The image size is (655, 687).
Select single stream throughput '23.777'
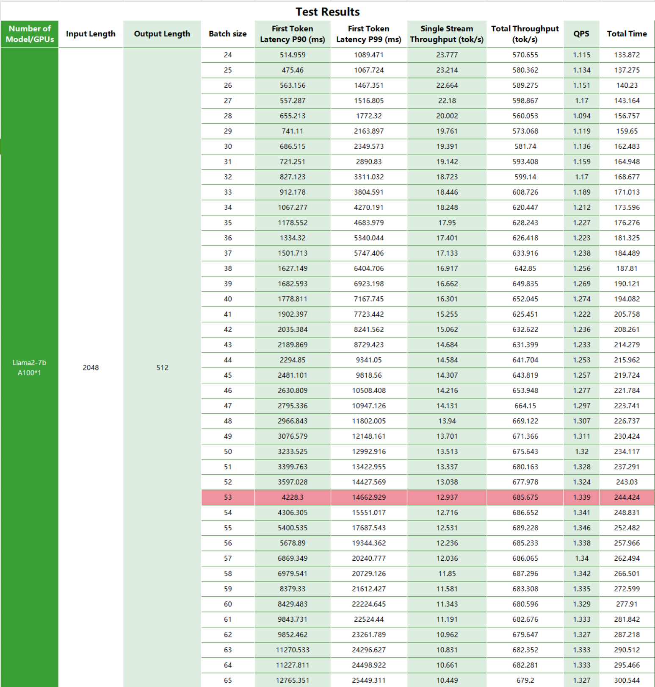pos(447,55)
